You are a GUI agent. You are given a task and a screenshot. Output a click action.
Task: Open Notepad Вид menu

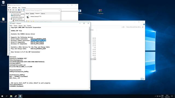tap(25, 26)
